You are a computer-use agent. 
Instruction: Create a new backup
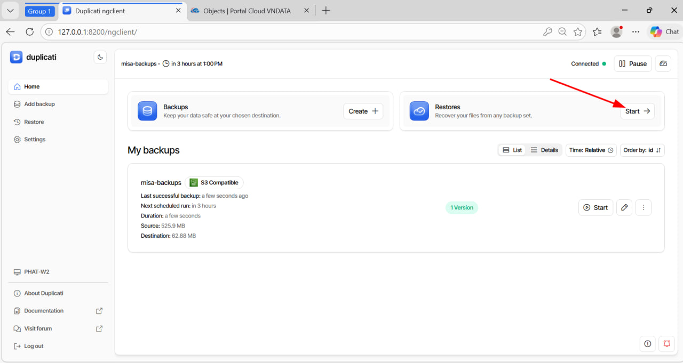tap(363, 111)
